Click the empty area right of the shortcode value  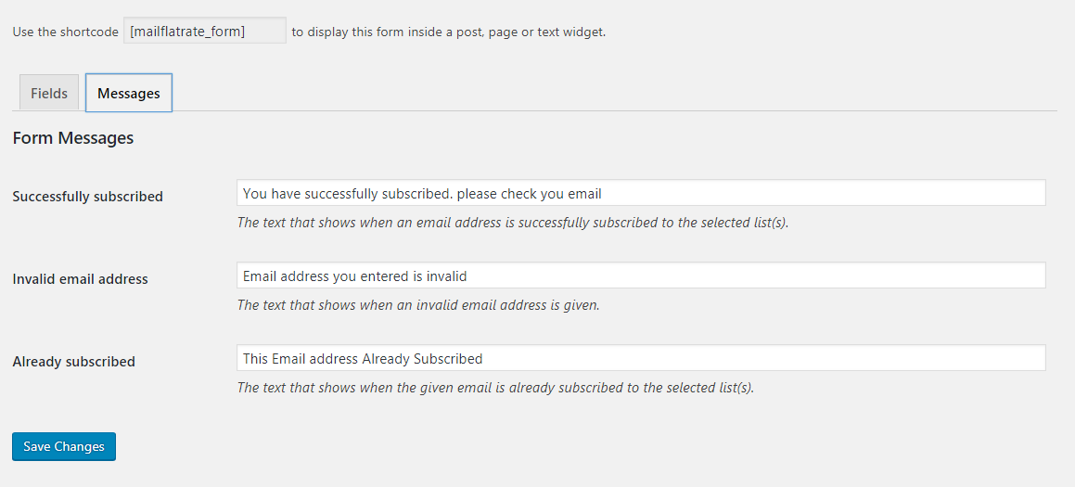266,31
